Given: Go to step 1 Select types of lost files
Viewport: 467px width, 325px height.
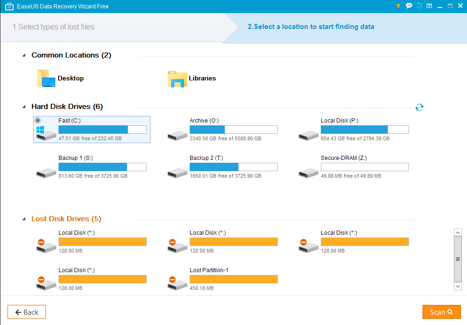Looking at the screenshot, I should pos(53,27).
